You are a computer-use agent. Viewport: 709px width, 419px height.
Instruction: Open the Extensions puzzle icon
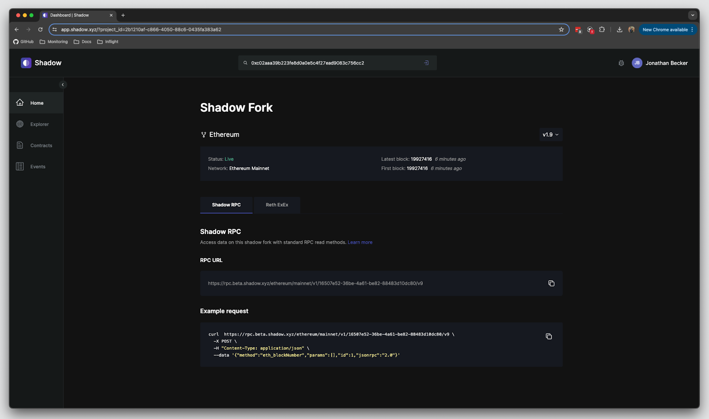coord(602,30)
